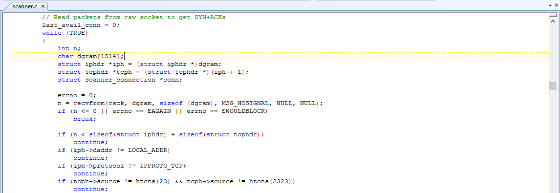
Task: Click the 'iph->protocol != IPPROTO_TCP' condition line
Action: [121, 166]
